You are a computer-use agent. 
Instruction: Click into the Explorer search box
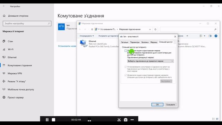coord(189,29)
